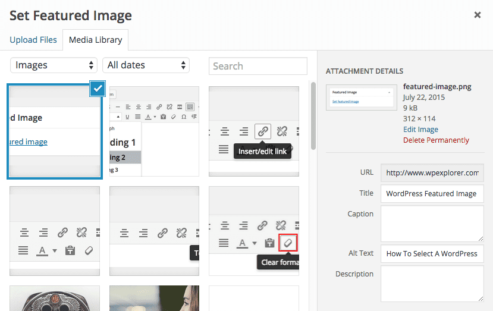Select the selected featured image thumbnail
Viewport: 493px width, 311px height.
pos(55,131)
